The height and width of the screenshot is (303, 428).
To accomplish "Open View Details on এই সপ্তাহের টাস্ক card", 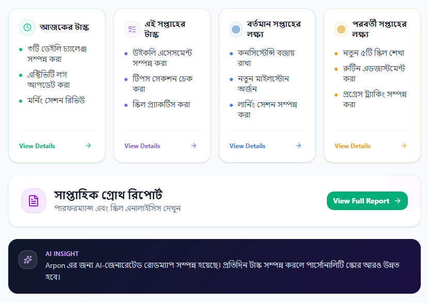I will 142,146.
